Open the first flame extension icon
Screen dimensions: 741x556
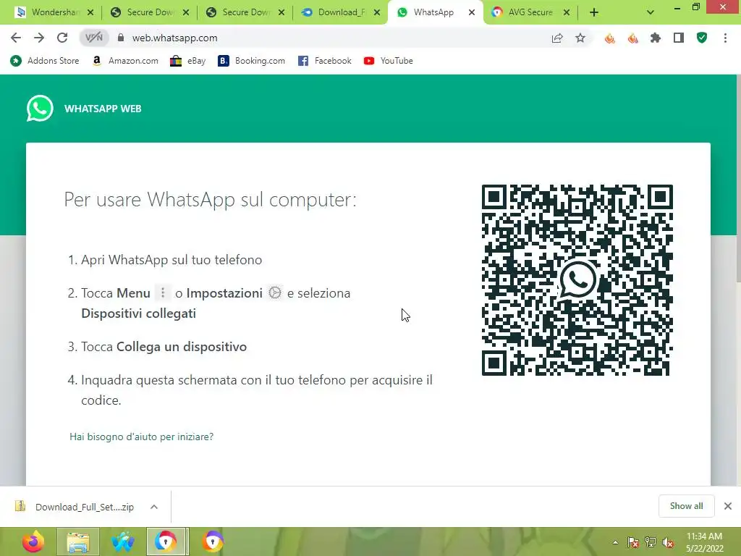(609, 38)
